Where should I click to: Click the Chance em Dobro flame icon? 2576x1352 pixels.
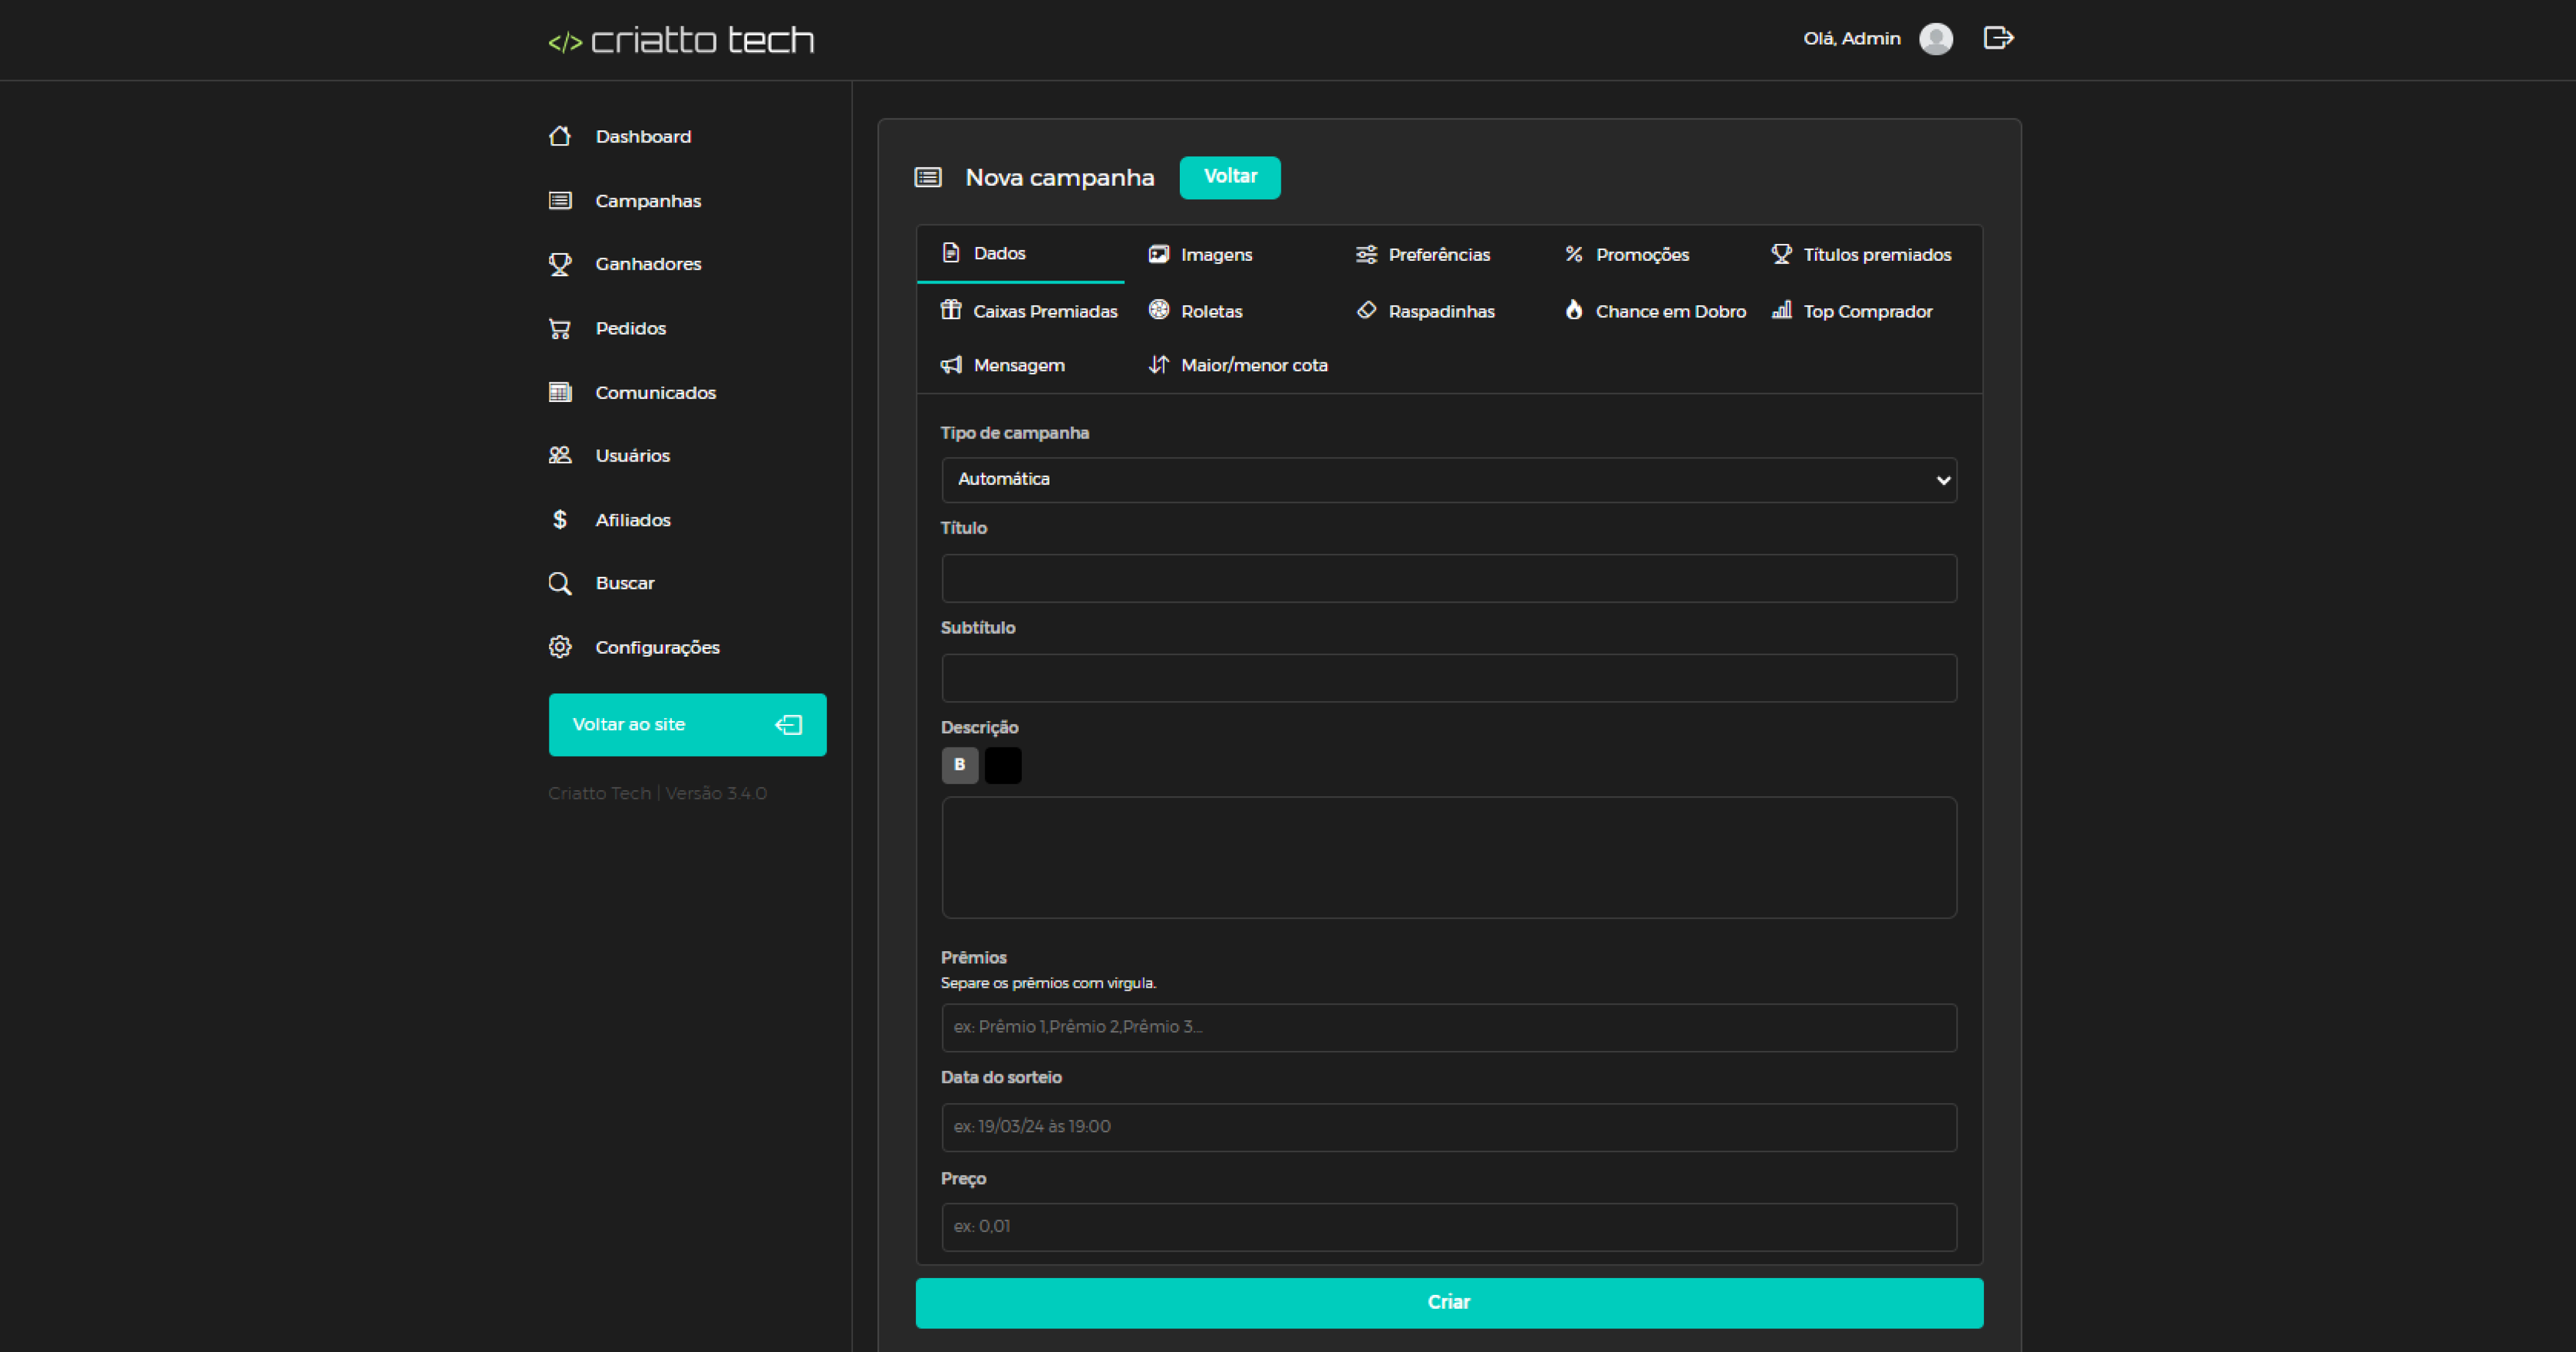(x=1574, y=310)
